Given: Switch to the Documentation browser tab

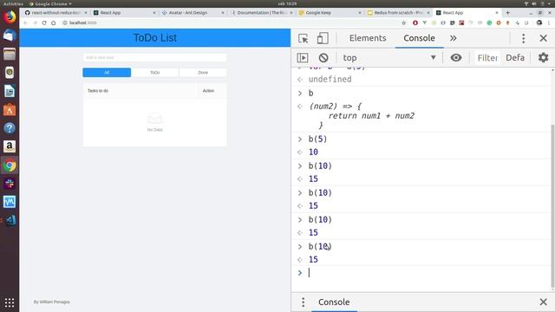Looking at the screenshot, I should tap(261, 13).
